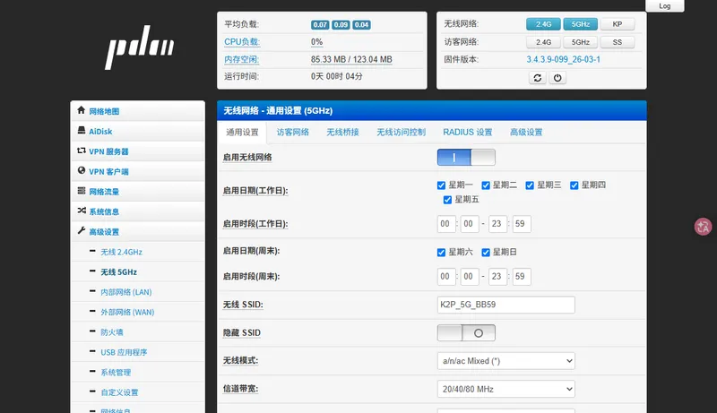Open the 无线访问控制 tab
Screen dimensions: 717x413
coord(401,132)
